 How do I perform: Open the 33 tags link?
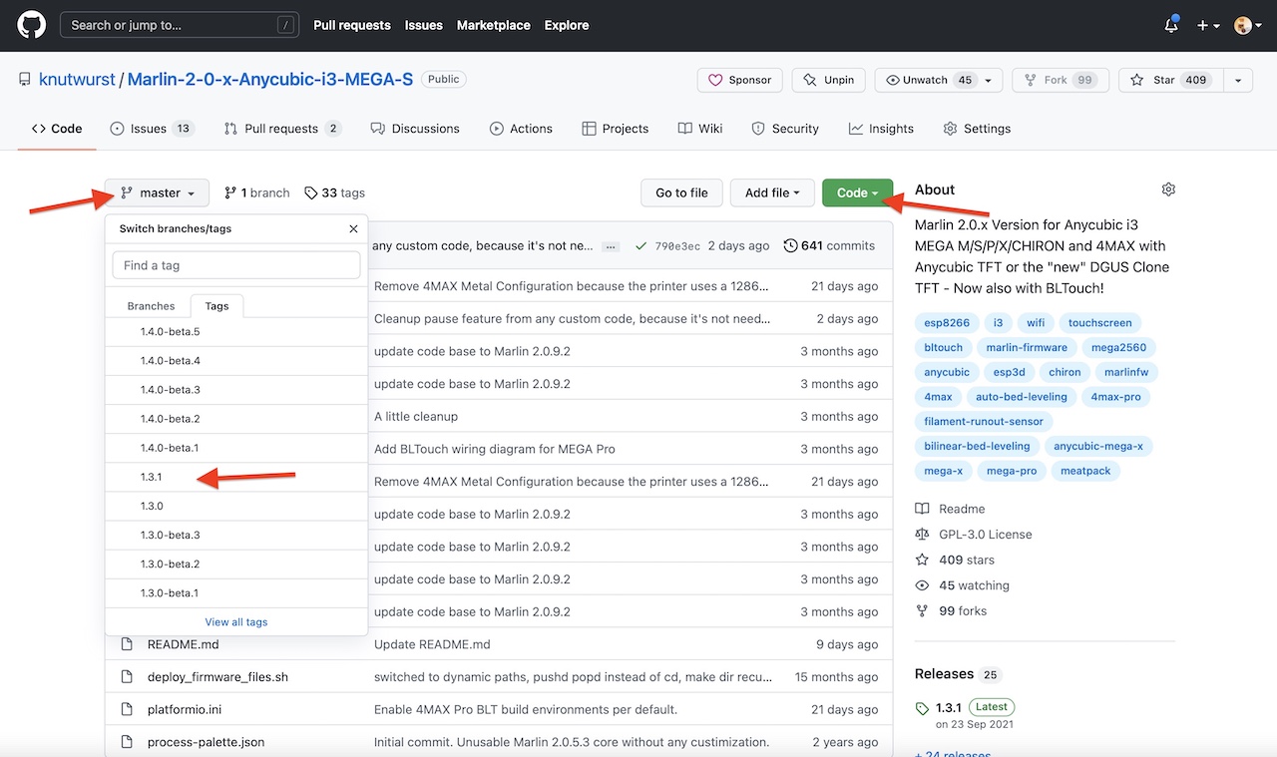335,192
